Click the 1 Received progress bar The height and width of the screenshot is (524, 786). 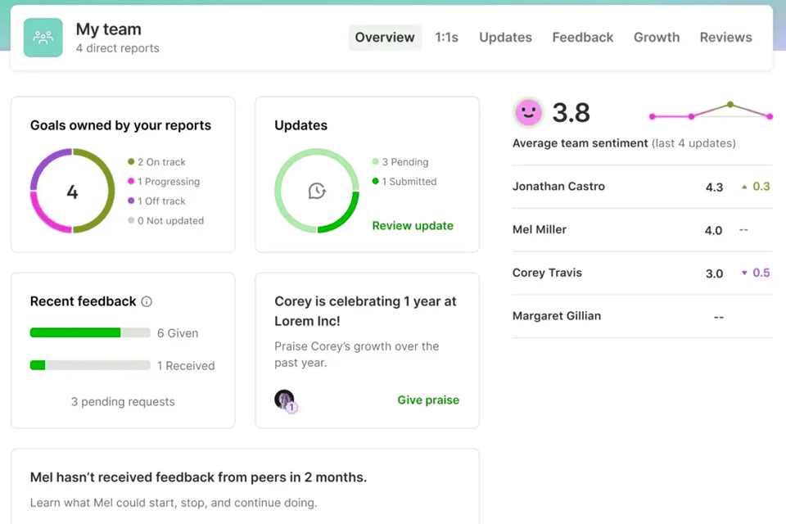[90, 365]
